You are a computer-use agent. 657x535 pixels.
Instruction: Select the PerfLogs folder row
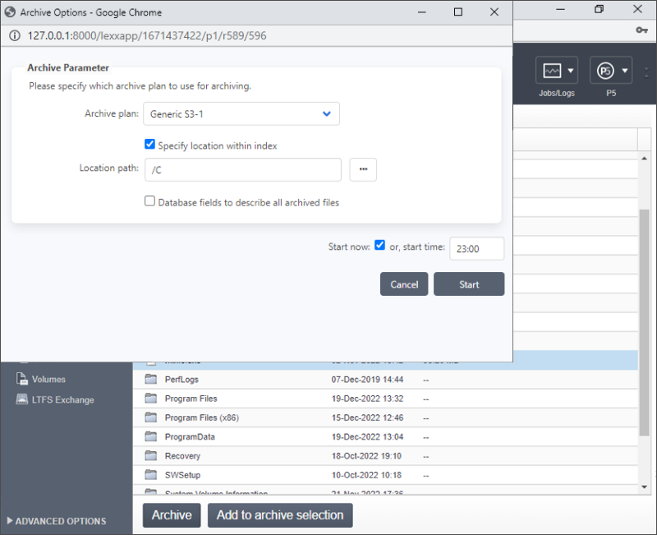coord(385,380)
